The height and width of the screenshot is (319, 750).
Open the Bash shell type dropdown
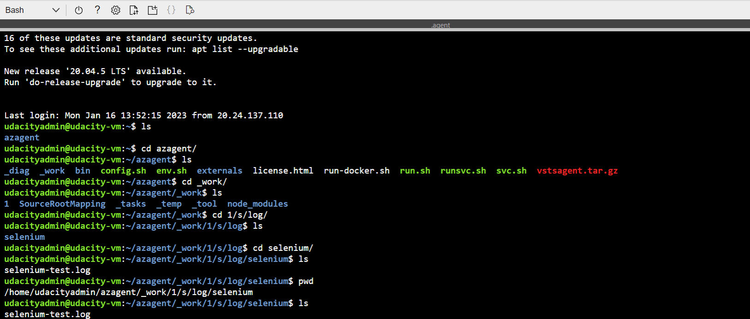tap(32, 10)
